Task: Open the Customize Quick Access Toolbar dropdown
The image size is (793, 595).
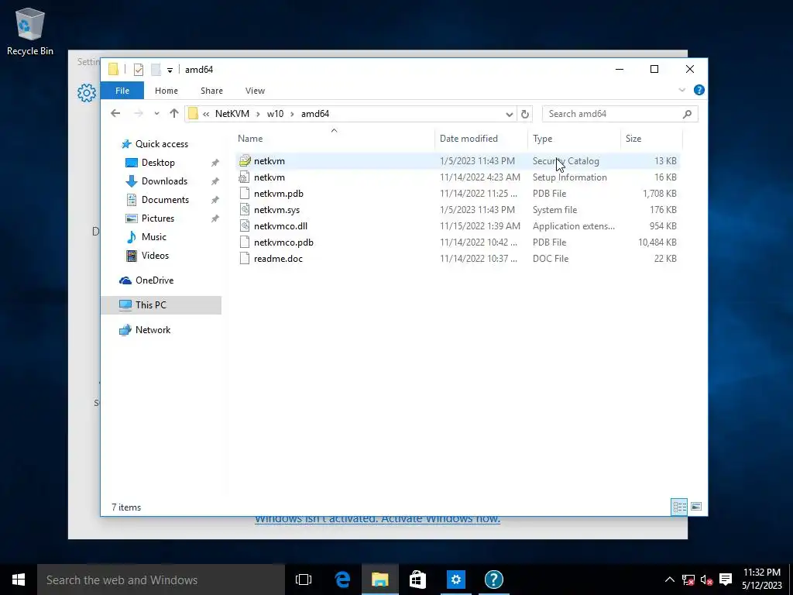Action: [170, 70]
